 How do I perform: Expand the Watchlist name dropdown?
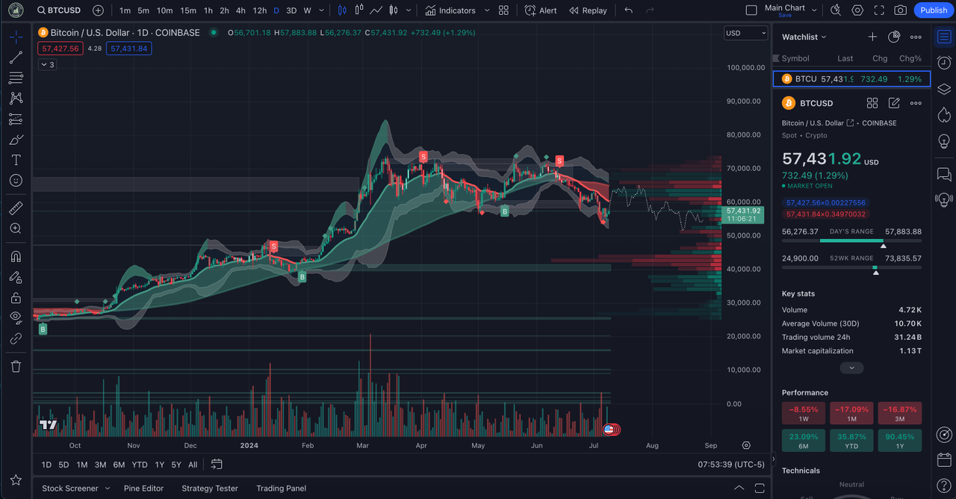(x=804, y=37)
